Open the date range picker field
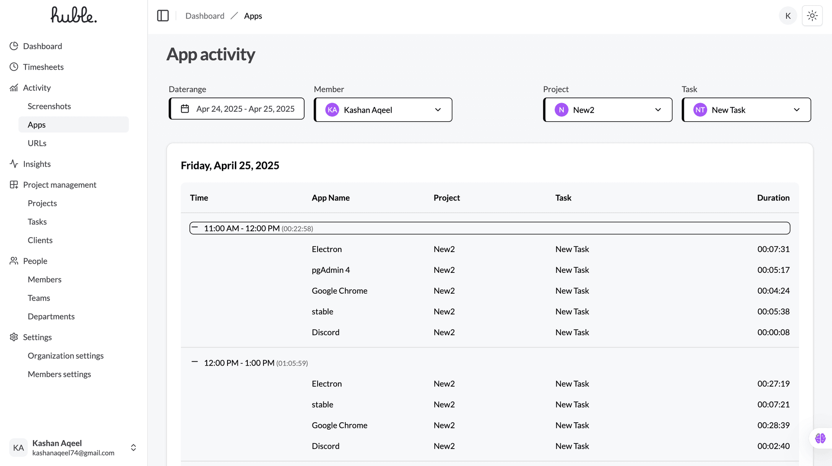832x466 pixels. click(x=236, y=109)
